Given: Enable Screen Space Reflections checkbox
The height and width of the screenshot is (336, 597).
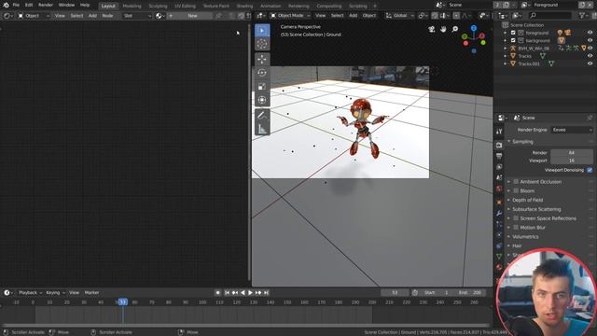Looking at the screenshot, I should (516, 218).
